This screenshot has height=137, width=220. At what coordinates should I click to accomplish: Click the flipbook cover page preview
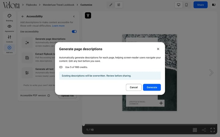[x=149, y=72]
